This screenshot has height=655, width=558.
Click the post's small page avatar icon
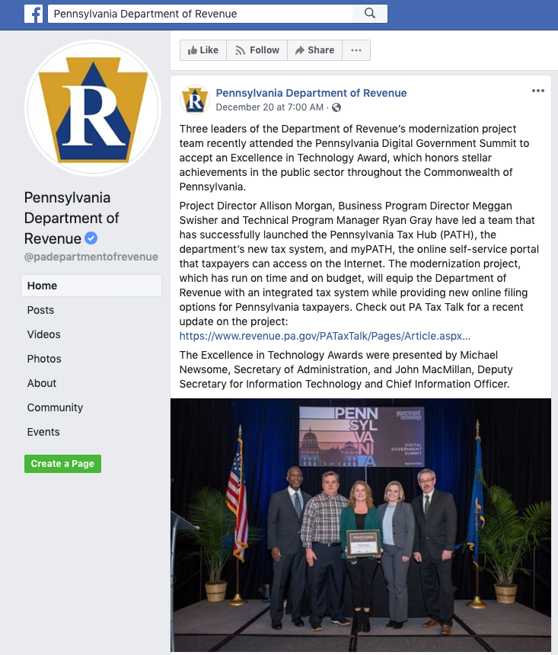pos(195,100)
